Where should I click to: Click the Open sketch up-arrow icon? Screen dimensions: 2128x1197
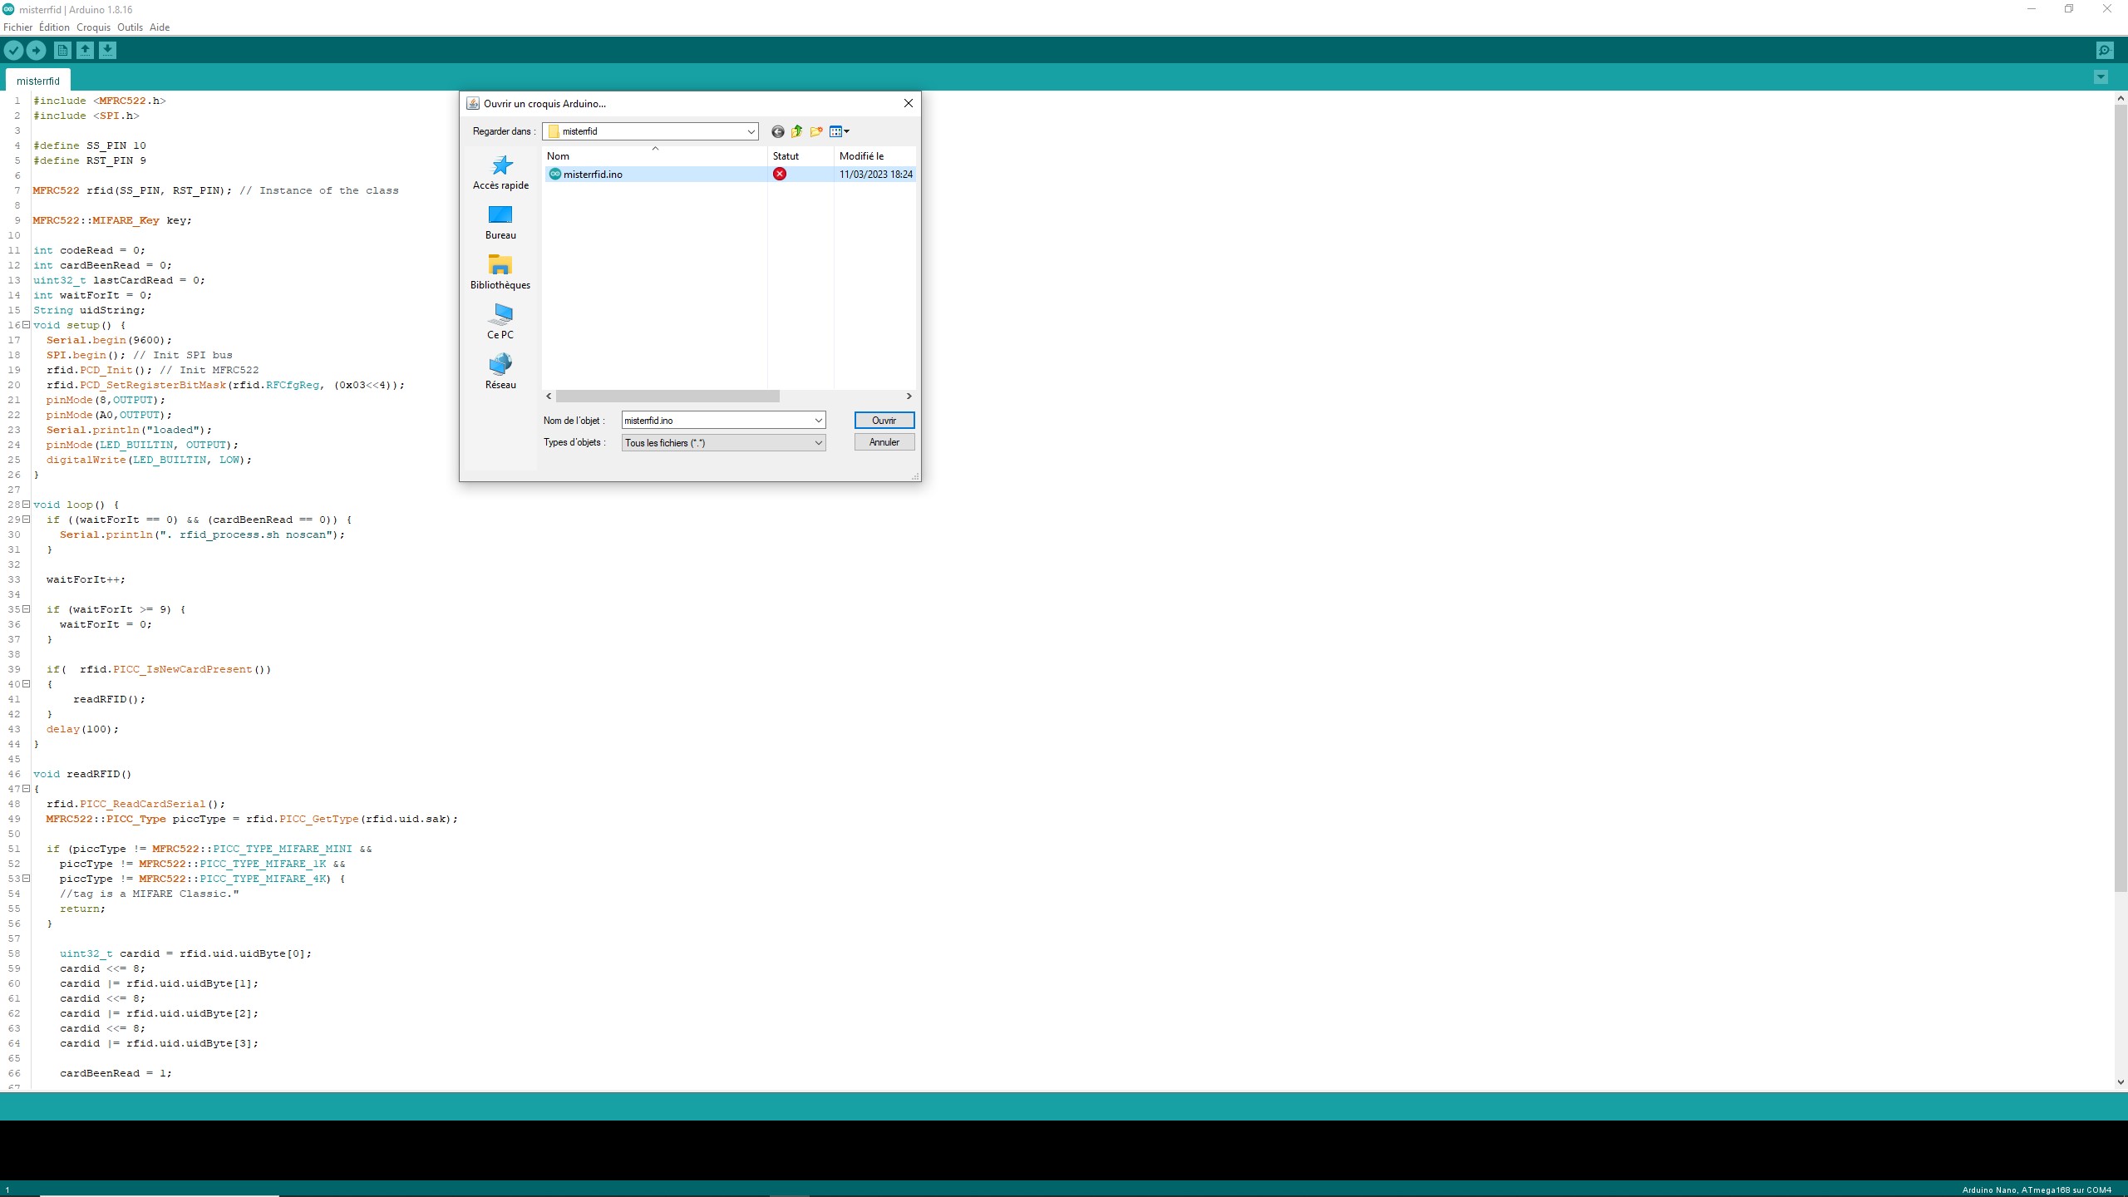[x=85, y=51]
